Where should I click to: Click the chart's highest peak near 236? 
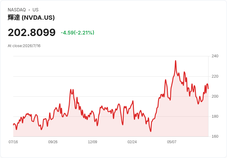tap(175, 61)
